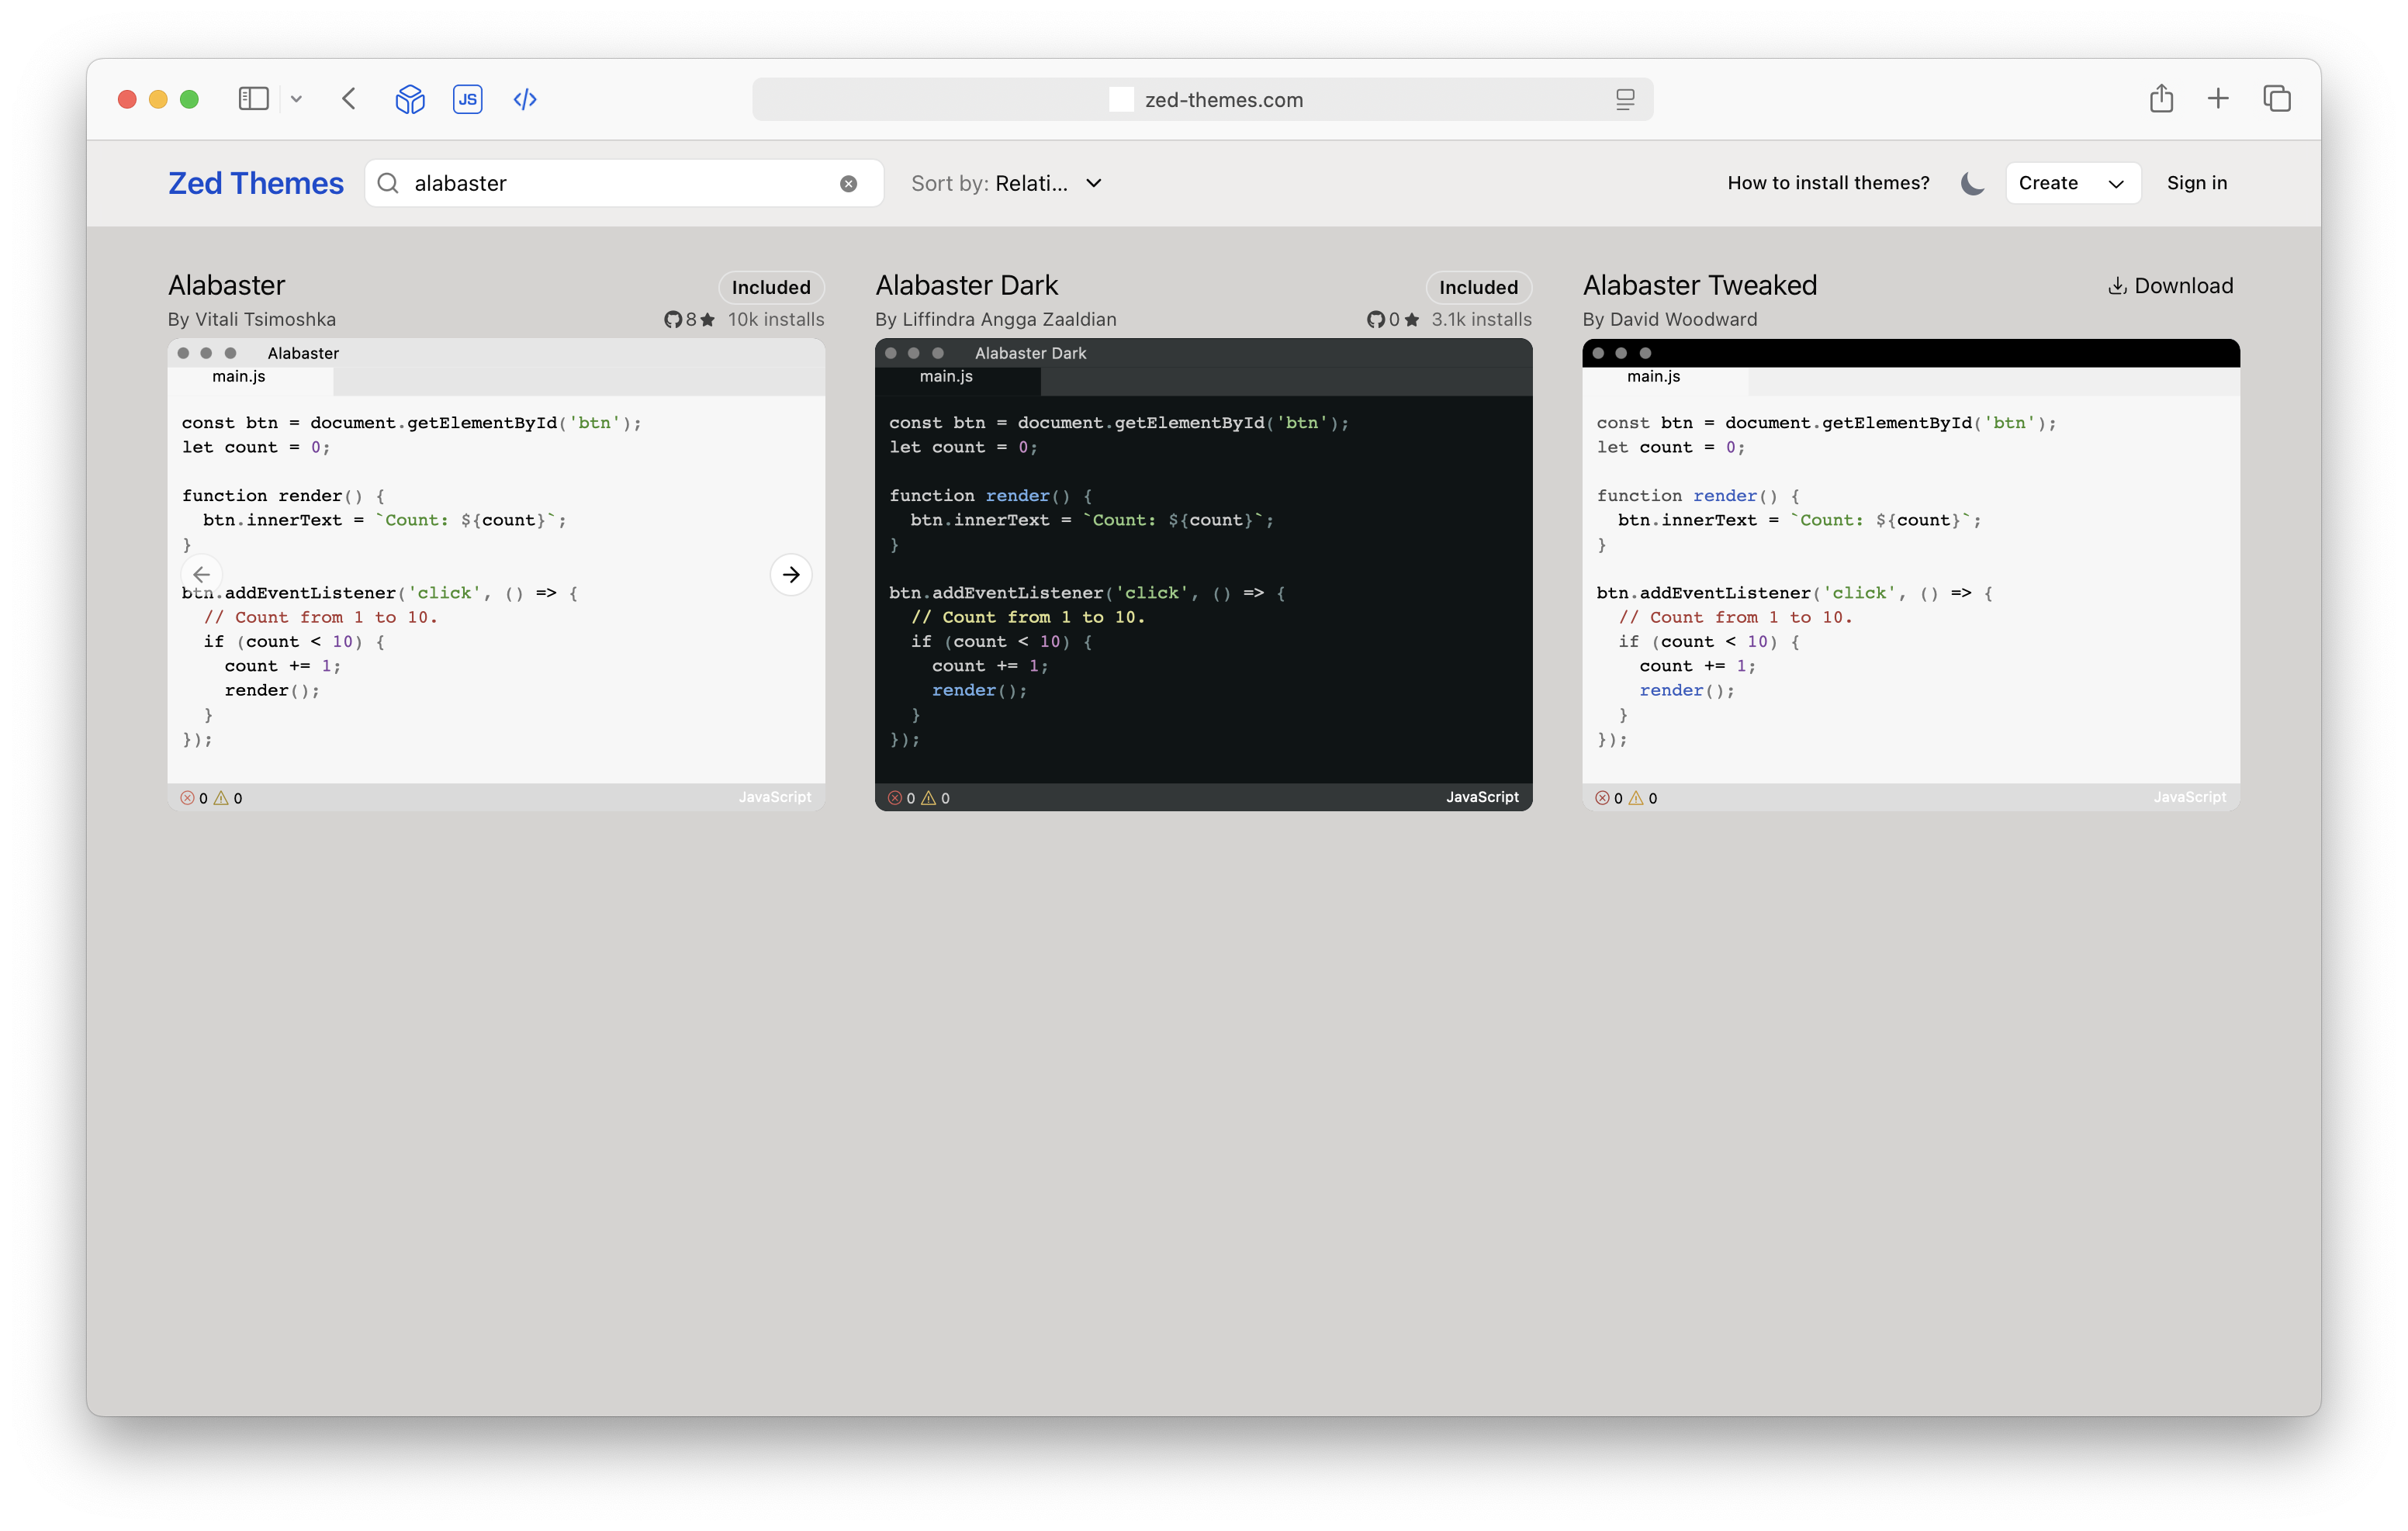Open the Sort by Relevance dropdown

tap(1007, 183)
